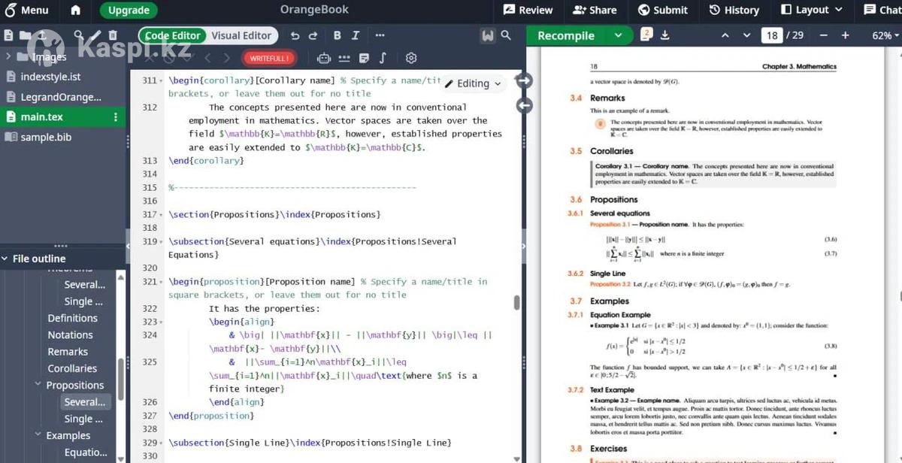Delete selected file with trash icon
This screenshot has height=463, width=902.
tap(113, 35)
